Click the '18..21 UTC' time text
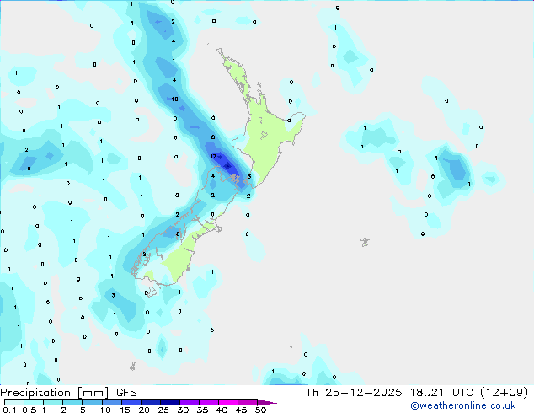The image size is (534, 413). (x=442, y=393)
